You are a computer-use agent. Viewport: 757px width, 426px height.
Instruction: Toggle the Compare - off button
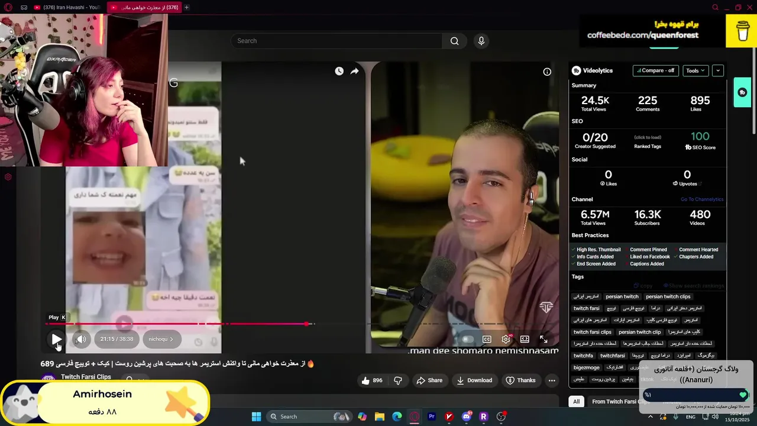click(x=656, y=70)
